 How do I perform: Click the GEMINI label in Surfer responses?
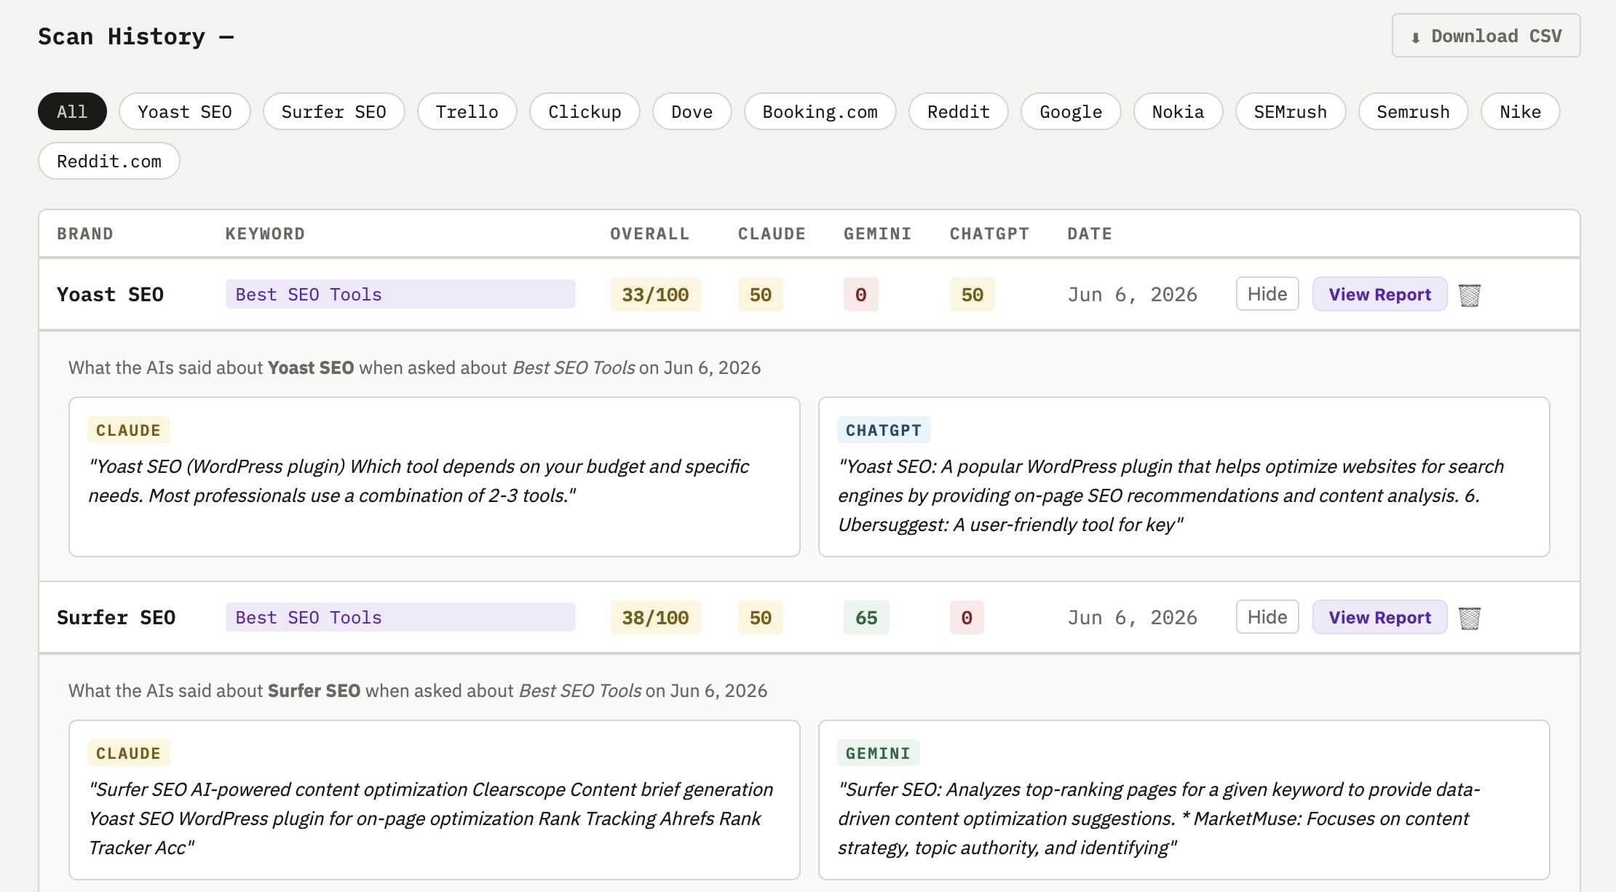click(x=878, y=753)
